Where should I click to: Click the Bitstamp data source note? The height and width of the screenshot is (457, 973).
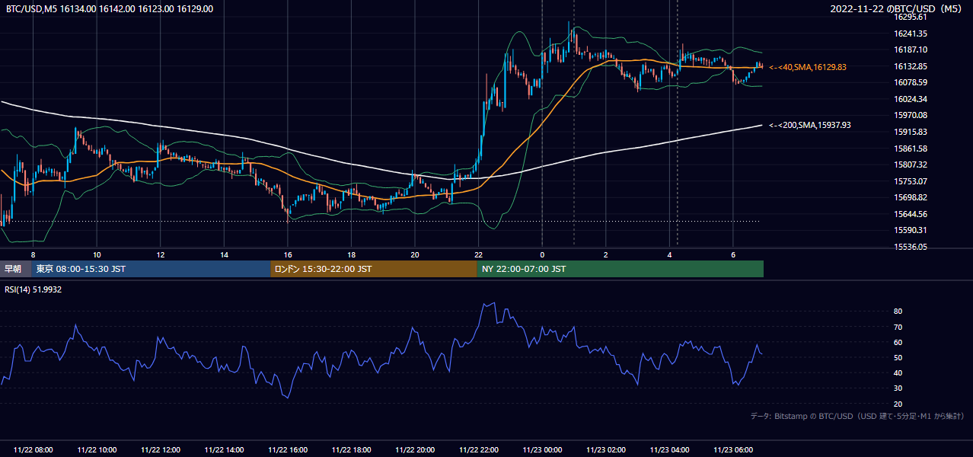click(x=857, y=416)
